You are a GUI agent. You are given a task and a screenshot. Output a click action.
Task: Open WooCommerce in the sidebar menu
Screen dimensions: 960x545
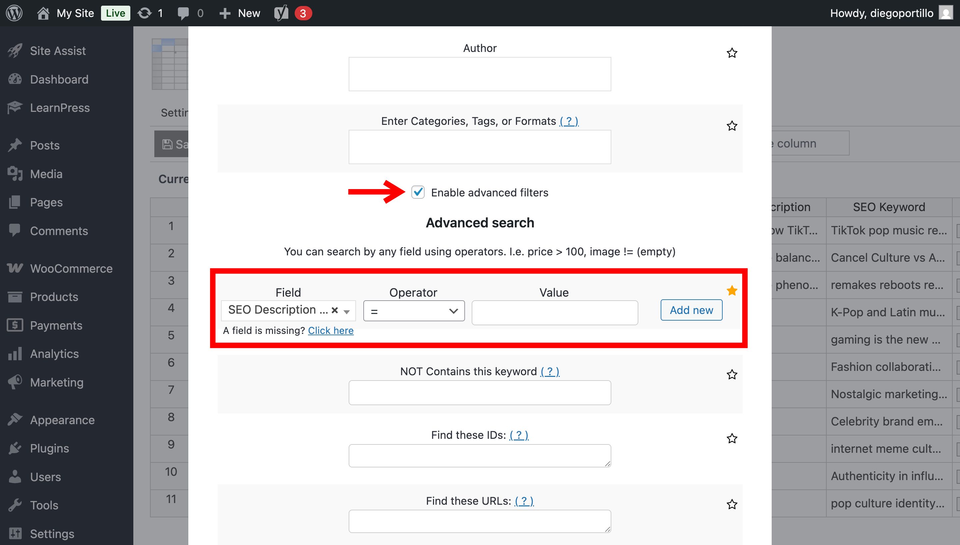(71, 268)
